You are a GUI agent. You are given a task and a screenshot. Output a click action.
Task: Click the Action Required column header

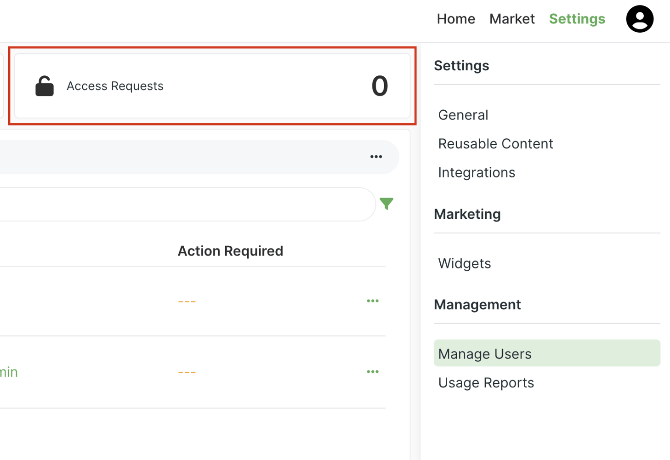click(230, 251)
